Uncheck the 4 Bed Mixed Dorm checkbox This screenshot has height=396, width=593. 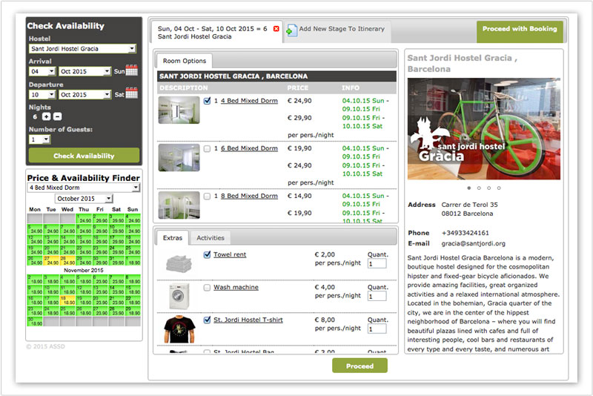(207, 101)
